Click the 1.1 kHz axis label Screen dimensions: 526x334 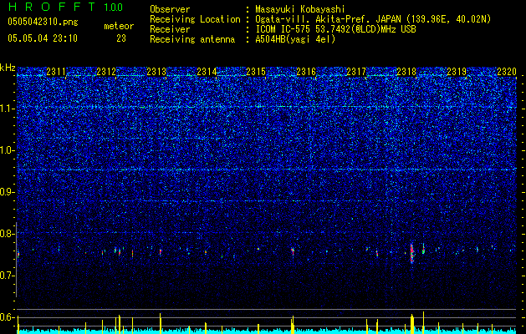tap(8, 109)
